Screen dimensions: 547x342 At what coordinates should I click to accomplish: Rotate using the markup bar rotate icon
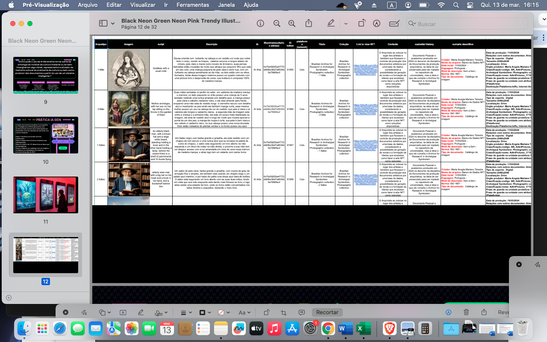pos(267,313)
